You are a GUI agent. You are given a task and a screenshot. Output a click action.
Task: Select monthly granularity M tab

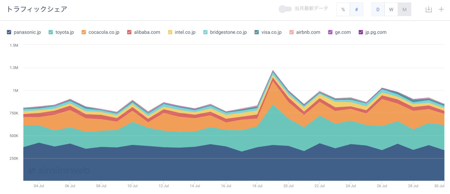(404, 10)
